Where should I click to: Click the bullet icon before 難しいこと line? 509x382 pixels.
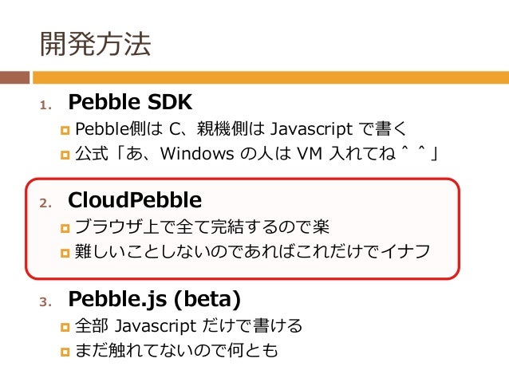pos(65,253)
